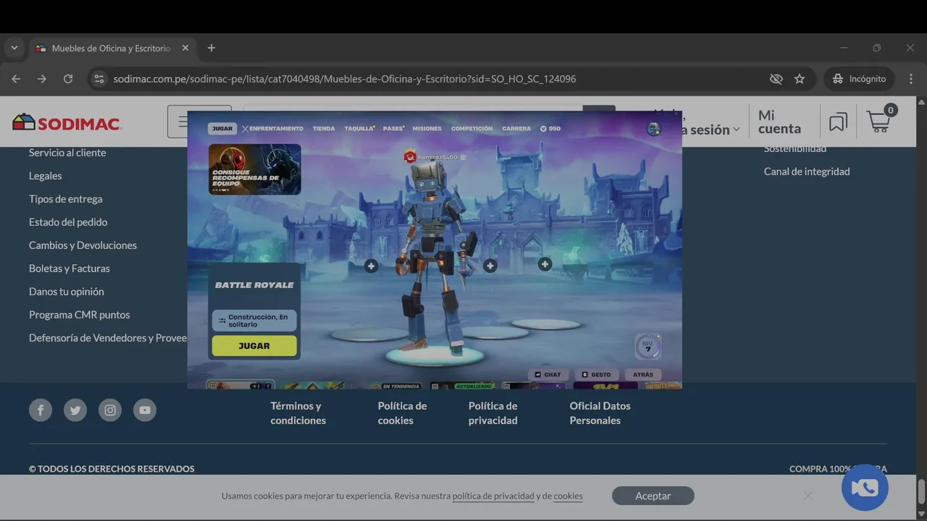Bookmark this page with star icon

pos(800,79)
